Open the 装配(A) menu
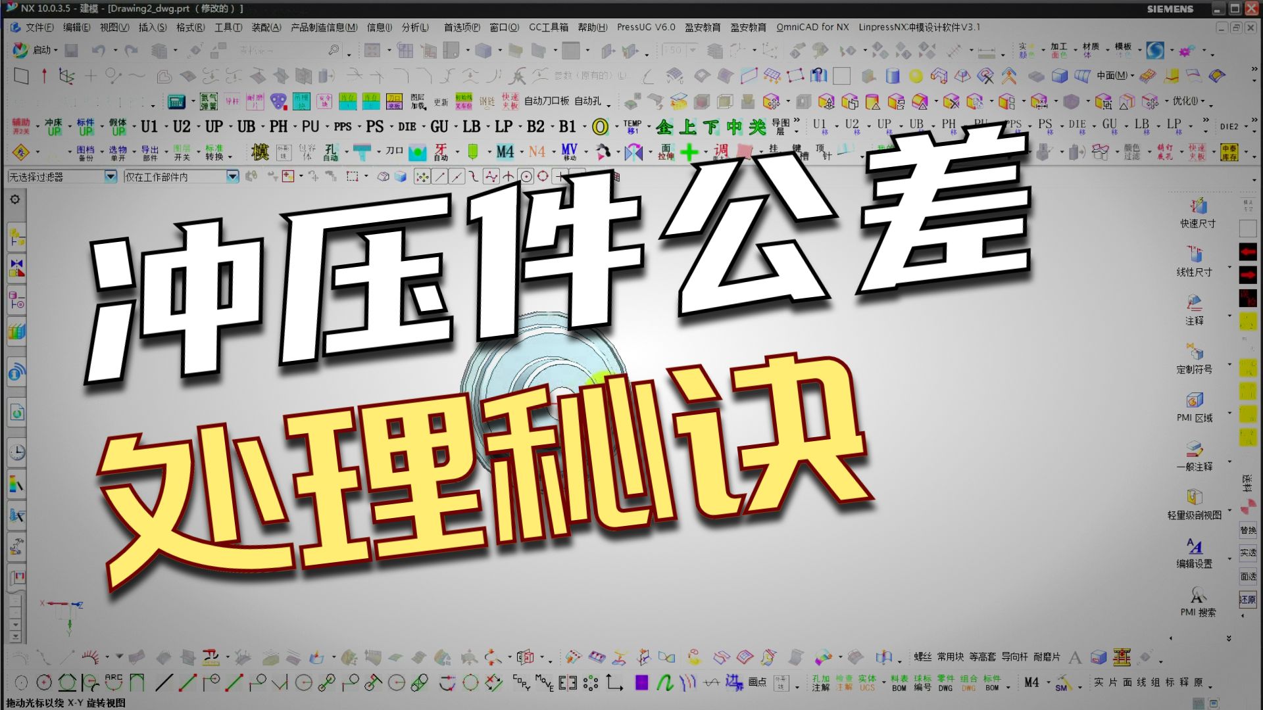Image resolution: width=1263 pixels, height=710 pixels. (266, 27)
